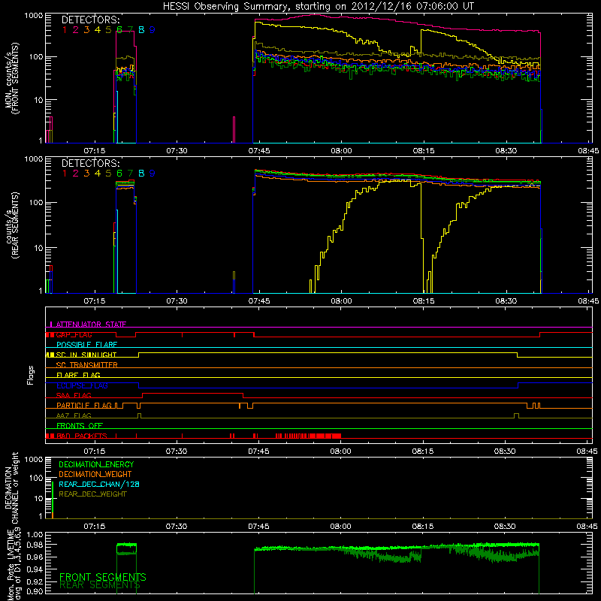Click 08:15 tick label below rear segments panel
This screenshot has width=601, height=601.
click(x=424, y=301)
